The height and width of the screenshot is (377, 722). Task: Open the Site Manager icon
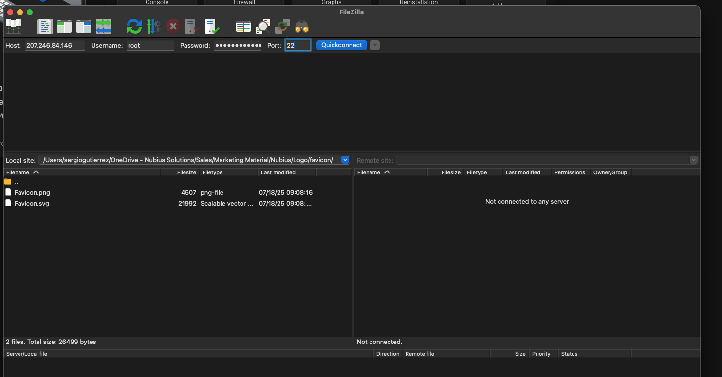point(14,26)
